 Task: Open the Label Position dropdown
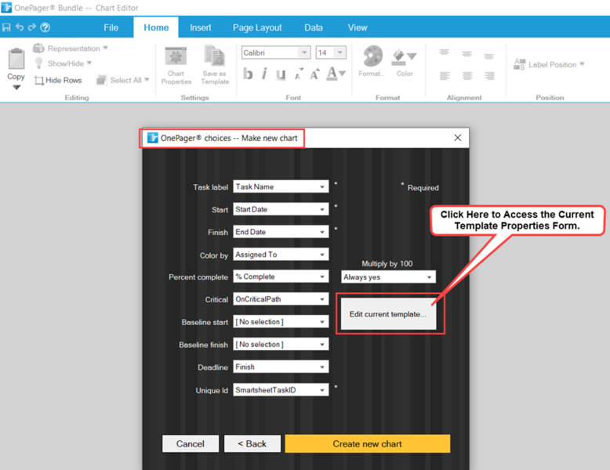[549, 64]
